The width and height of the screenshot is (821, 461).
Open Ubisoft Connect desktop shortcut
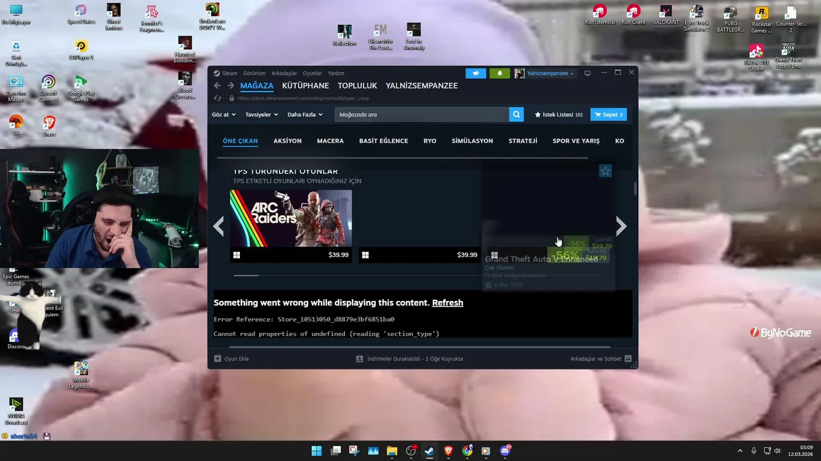pos(48,89)
